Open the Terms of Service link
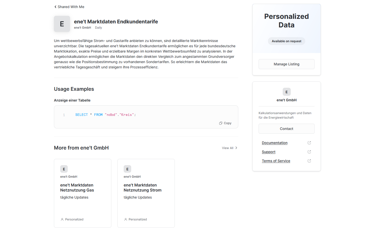The height and width of the screenshot is (235, 374). (x=276, y=161)
